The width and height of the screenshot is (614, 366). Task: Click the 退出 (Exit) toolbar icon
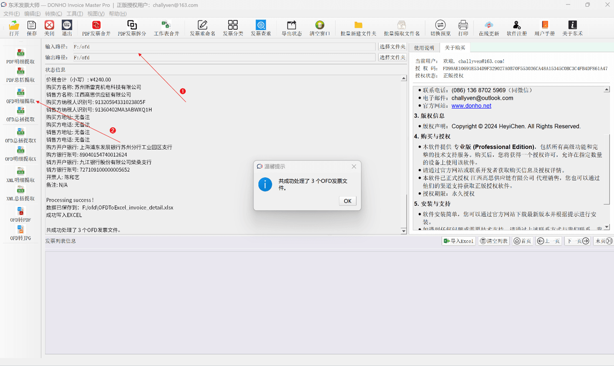67,28
